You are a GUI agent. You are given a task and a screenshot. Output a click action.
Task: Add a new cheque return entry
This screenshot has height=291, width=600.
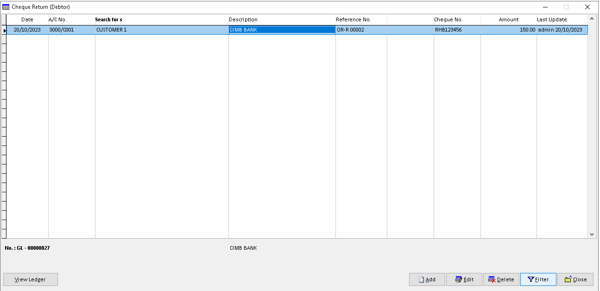click(427, 279)
